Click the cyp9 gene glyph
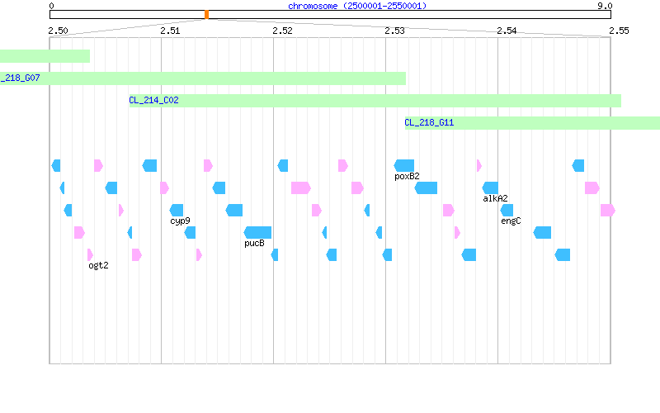This screenshot has width=660, height=413. 177,211
